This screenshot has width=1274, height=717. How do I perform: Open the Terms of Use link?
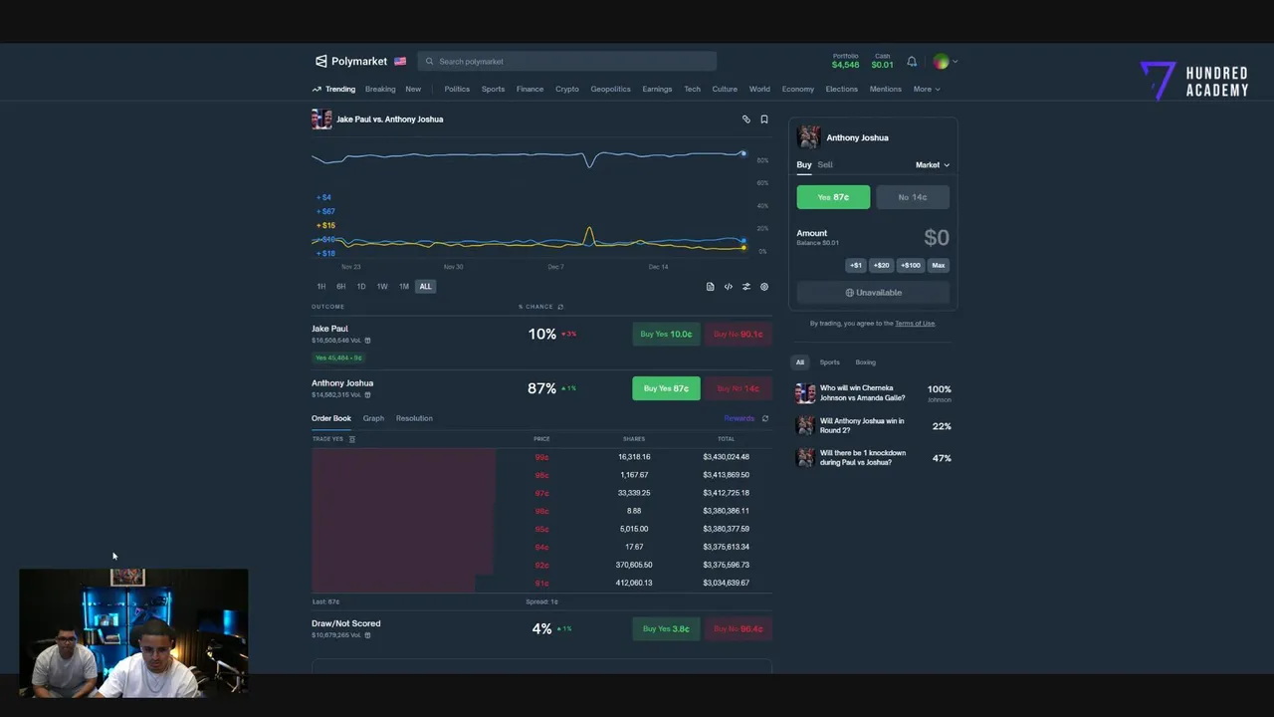pyautogui.click(x=915, y=324)
